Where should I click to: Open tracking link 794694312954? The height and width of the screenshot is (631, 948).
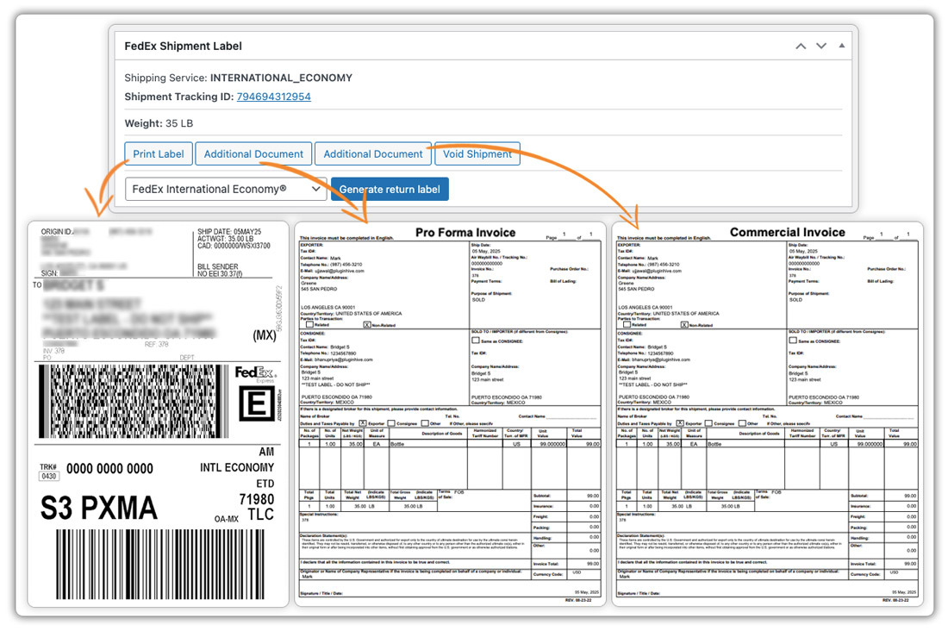(272, 97)
